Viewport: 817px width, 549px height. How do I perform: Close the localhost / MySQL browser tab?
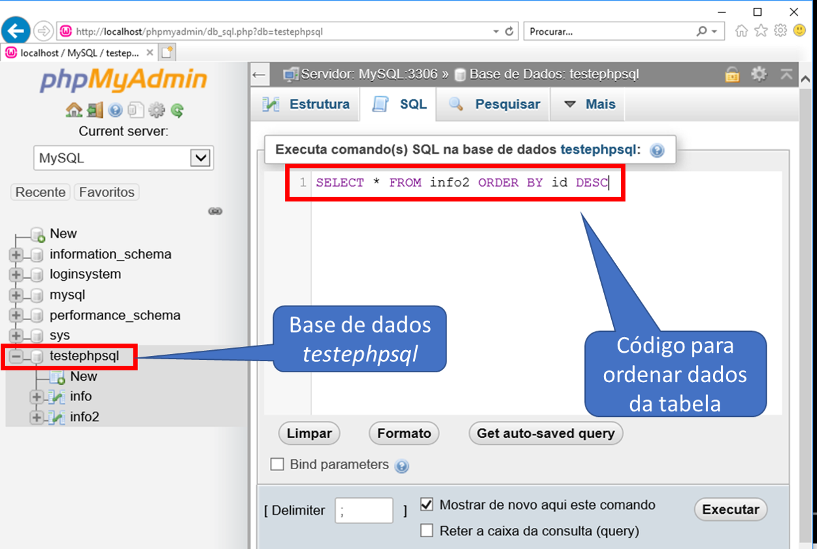tap(150, 53)
